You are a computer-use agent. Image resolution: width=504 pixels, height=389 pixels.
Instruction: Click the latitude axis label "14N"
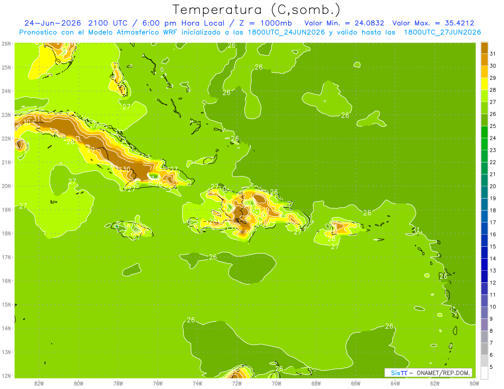pos(6,328)
